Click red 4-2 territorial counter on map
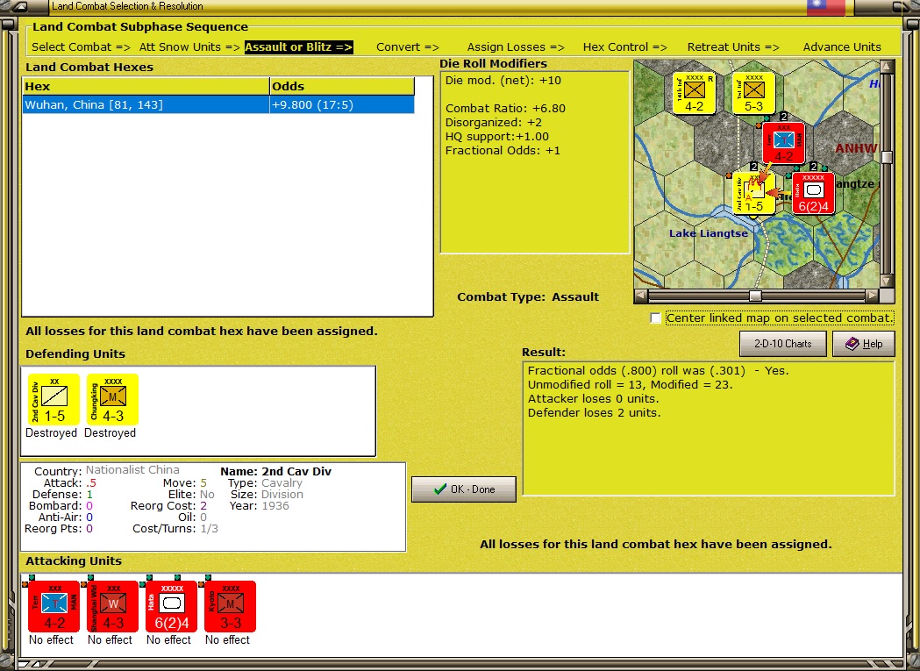Viewport: 920px width, 671px height. (x=784, y=143)
